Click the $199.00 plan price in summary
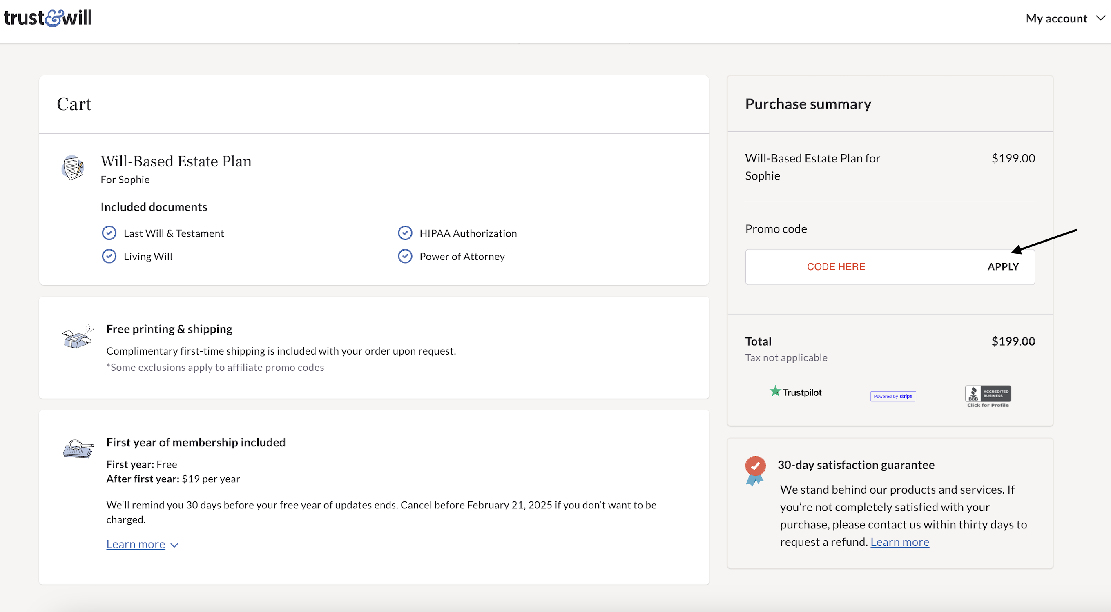Screen dimensions: 1111x612 1013,158
